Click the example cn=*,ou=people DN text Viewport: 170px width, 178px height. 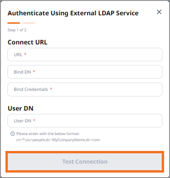[58, 140]
